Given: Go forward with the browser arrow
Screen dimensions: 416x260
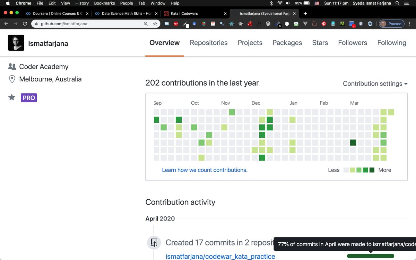Looking at the screenshot, I should click(15, 24).
